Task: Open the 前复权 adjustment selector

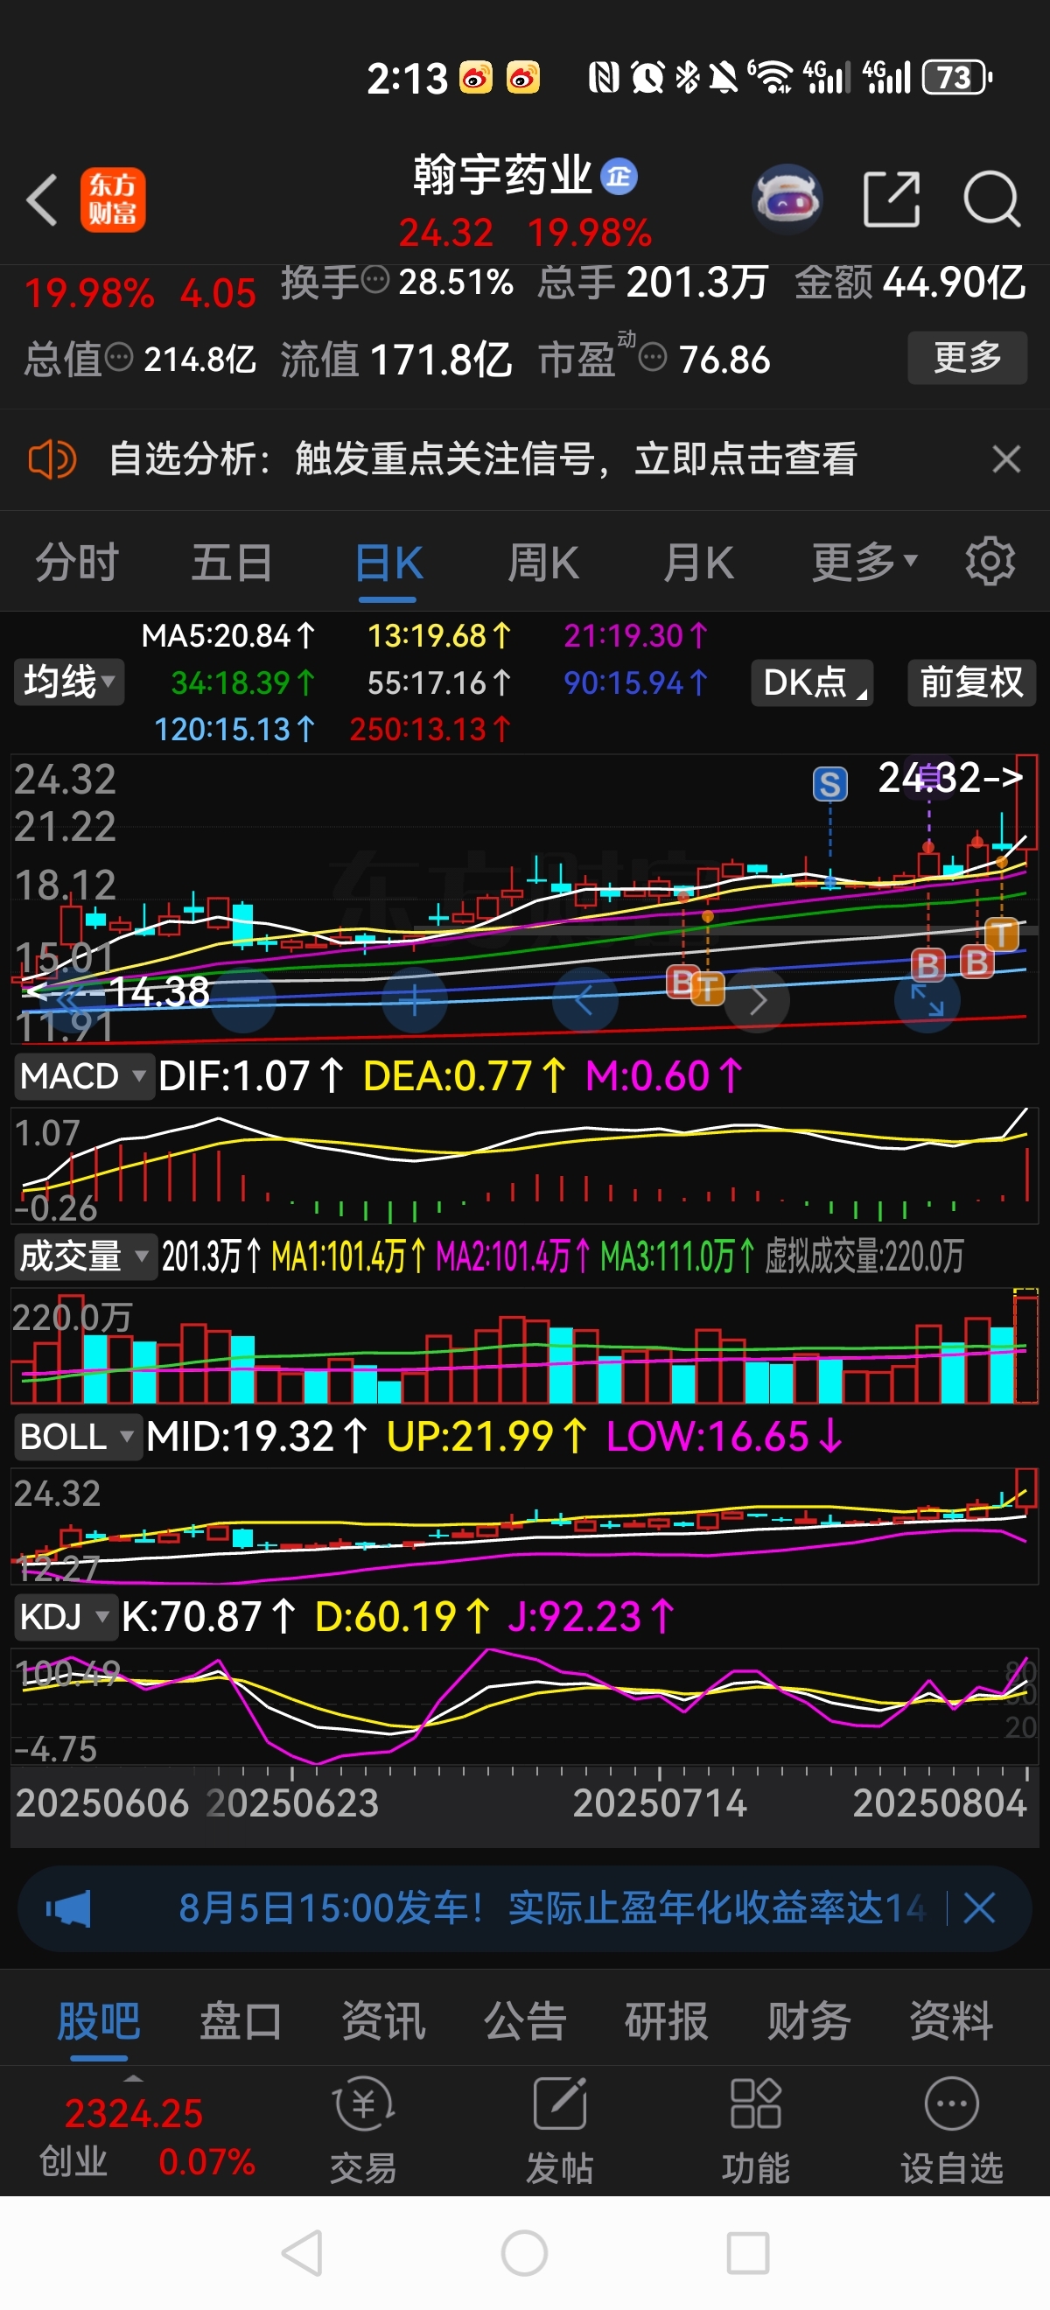Action: [x=972, y=682]
